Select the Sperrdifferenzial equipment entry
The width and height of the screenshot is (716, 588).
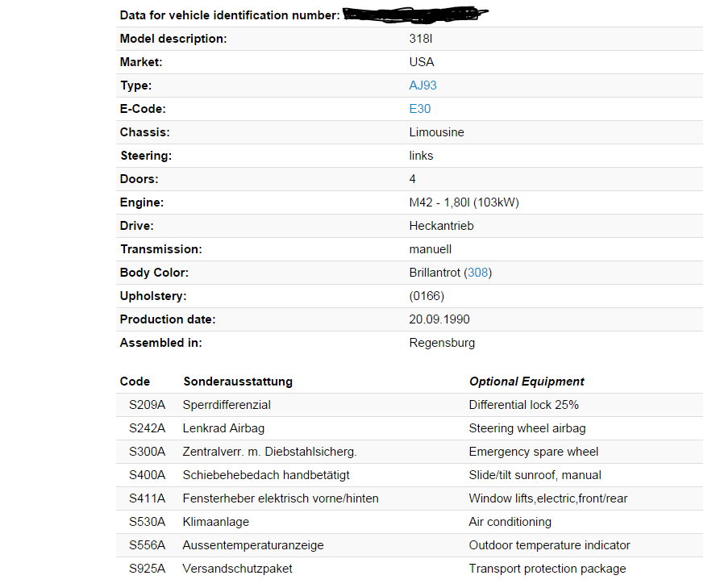coord(227,405)
